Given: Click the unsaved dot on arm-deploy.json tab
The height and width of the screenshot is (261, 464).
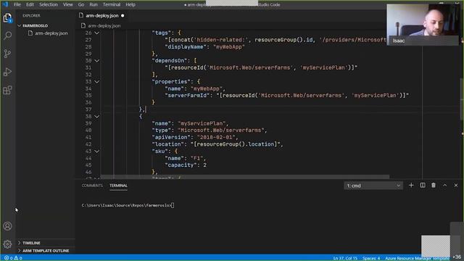Looking at the screenshot, I should tap(123, 16).
